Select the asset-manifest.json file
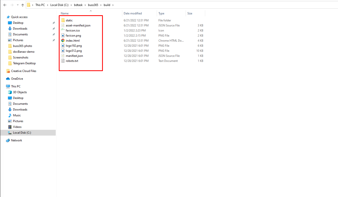This screenshot has width=338, height=197. [78, 25]
